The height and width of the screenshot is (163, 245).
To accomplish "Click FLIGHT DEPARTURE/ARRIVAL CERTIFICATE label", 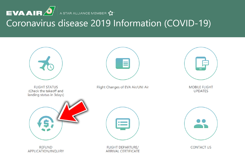I will tap(123, 149).
